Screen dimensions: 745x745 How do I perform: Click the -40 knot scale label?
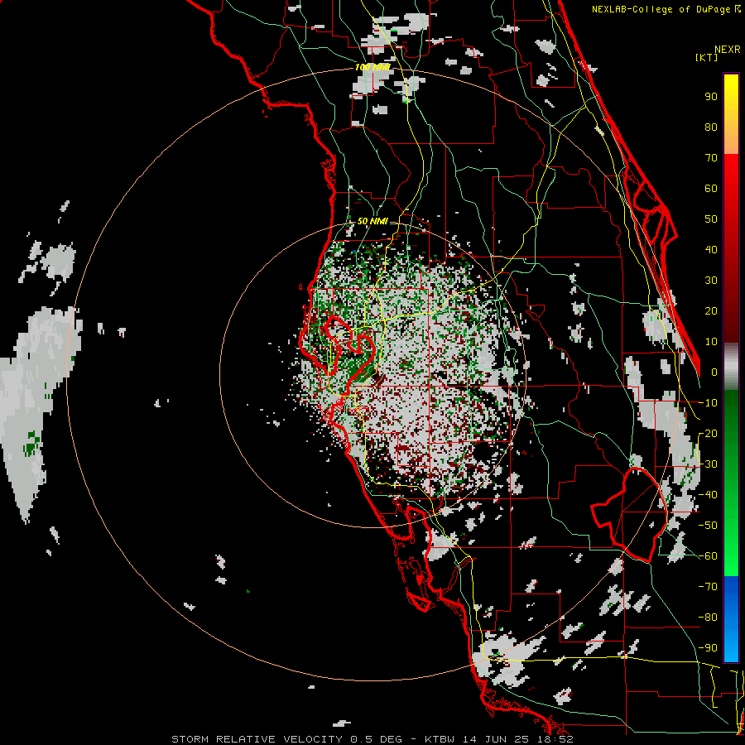[708, 495]
